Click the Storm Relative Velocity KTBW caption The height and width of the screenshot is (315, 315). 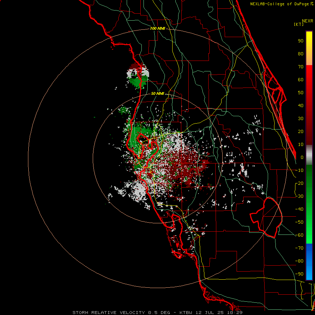click(x=157, y=313)
